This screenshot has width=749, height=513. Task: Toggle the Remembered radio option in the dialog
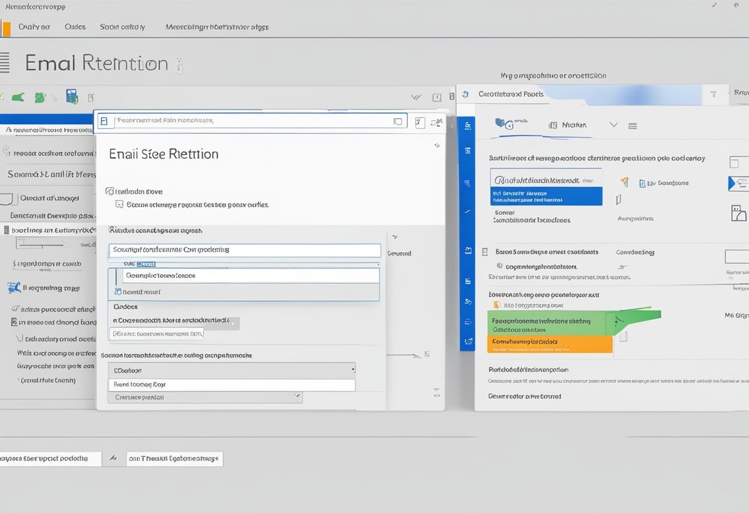tap(118, 291)
